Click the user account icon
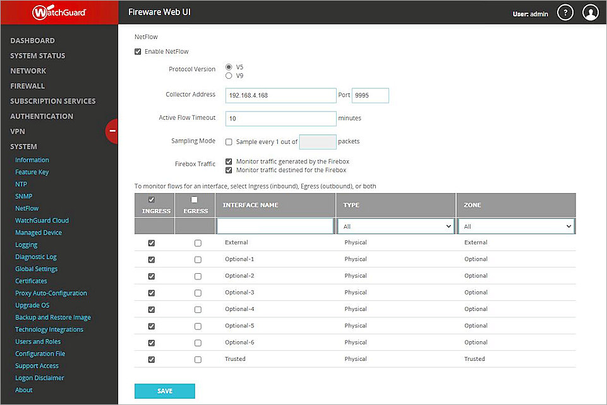607x405 pixels. coord(591,12)
